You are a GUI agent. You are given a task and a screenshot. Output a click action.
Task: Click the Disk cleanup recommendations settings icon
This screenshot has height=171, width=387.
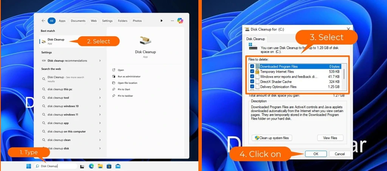[44, 61]
